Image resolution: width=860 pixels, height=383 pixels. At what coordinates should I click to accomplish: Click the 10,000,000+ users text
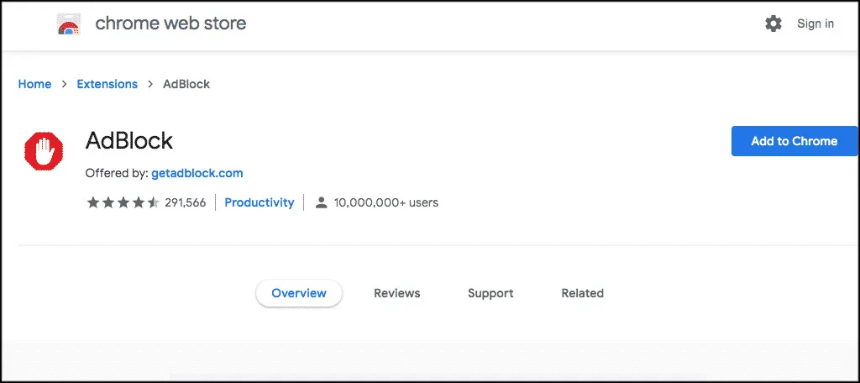386,202
